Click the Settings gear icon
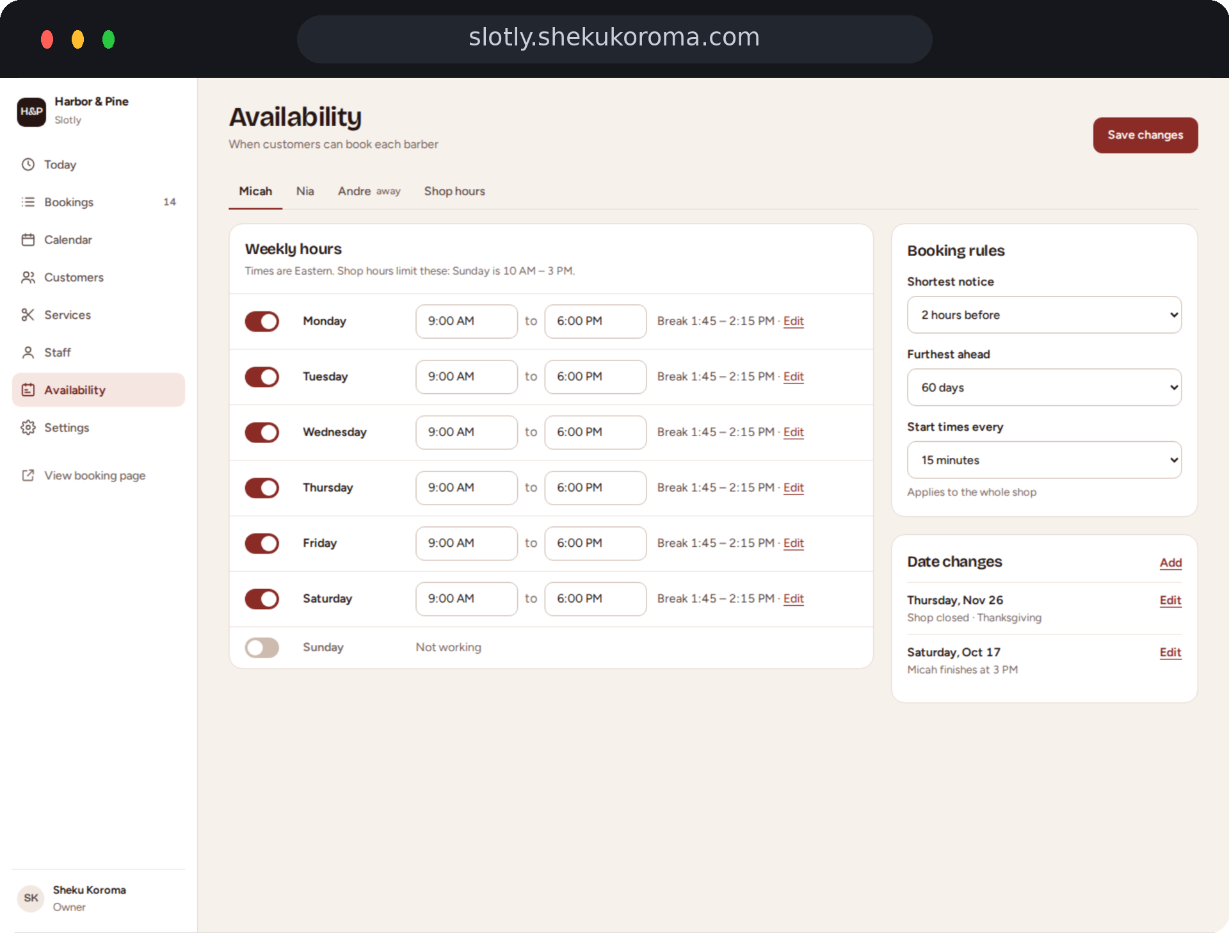 (x=28, y=428)
